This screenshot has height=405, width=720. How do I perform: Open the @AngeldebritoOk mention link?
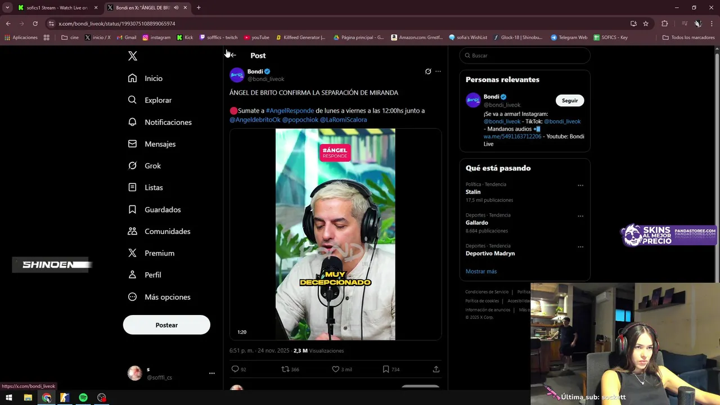point(255,120)
